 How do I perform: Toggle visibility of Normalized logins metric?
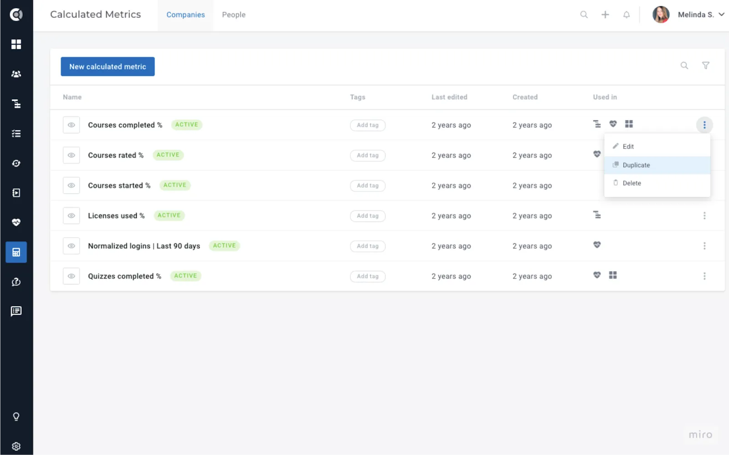[x=72, y=246]
